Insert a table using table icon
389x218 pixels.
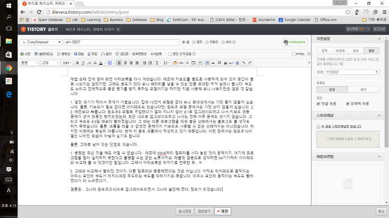click(x=193, y=63)
